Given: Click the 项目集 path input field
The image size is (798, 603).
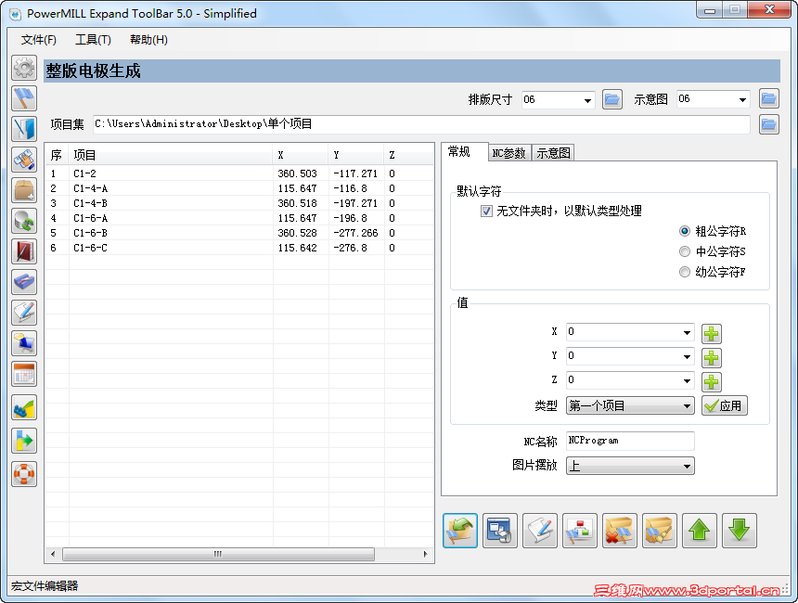Looking at the screenshot, I should pyautogui.click(x=421, y=124).
